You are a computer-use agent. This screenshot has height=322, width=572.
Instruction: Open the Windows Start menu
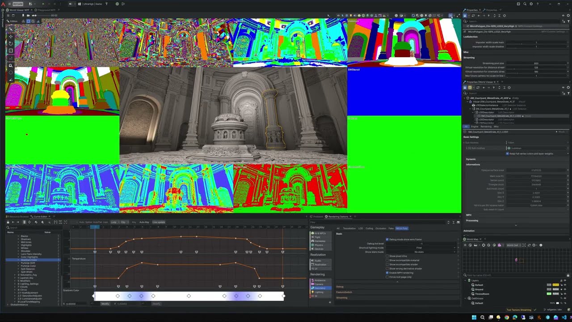click(474, 317)
